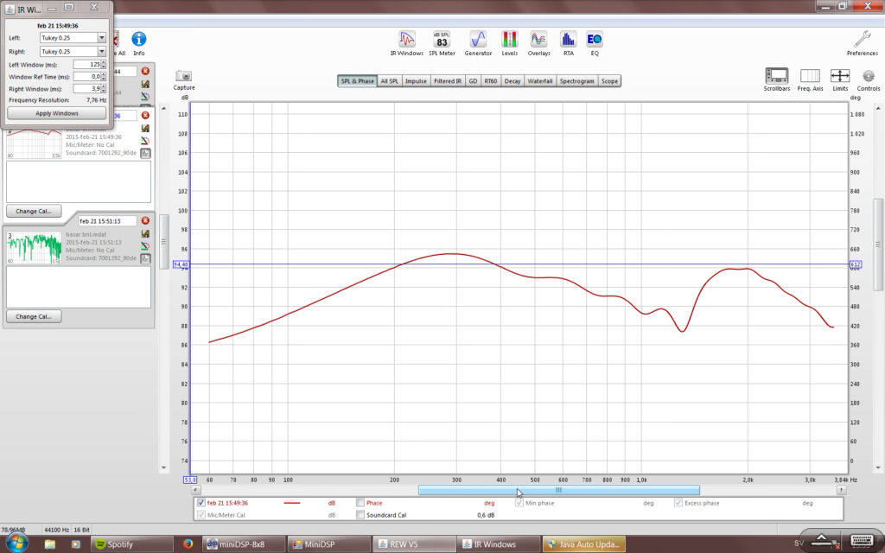
Task: Toggle the Min phase checkbox
Action: click(519, 503)
